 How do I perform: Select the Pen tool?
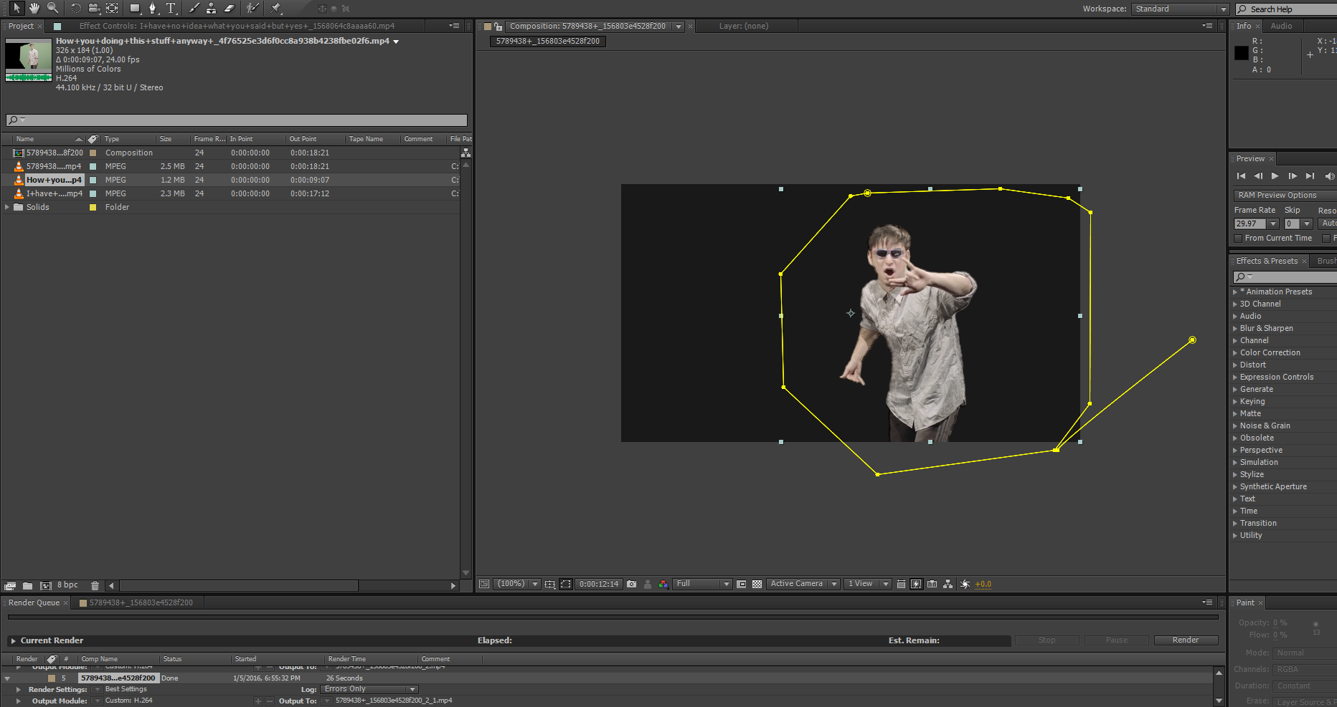[x=152, y=9]
